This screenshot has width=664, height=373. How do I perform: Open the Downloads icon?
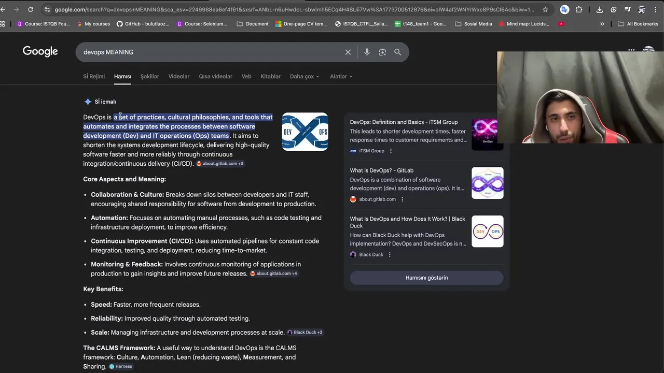[x=600, y=9]
